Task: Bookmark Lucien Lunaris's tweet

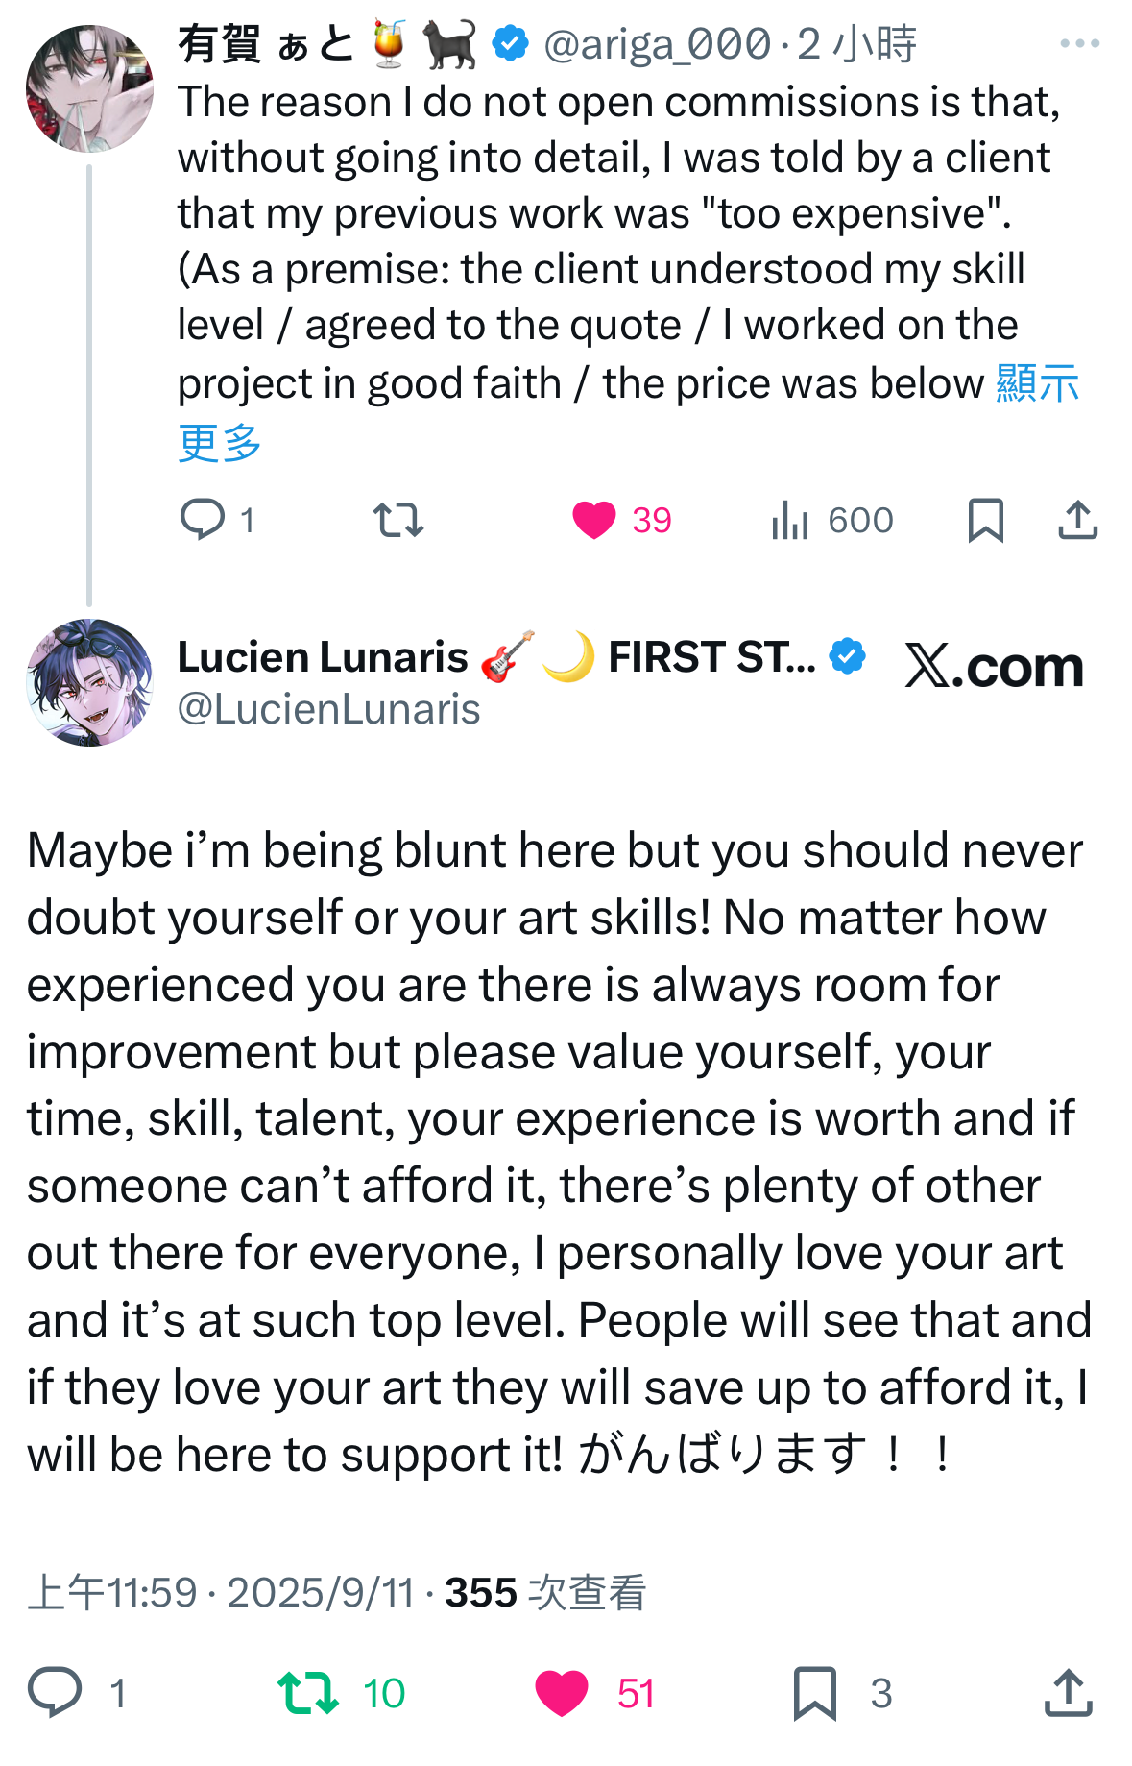Action: click(x=815, y=1692)
